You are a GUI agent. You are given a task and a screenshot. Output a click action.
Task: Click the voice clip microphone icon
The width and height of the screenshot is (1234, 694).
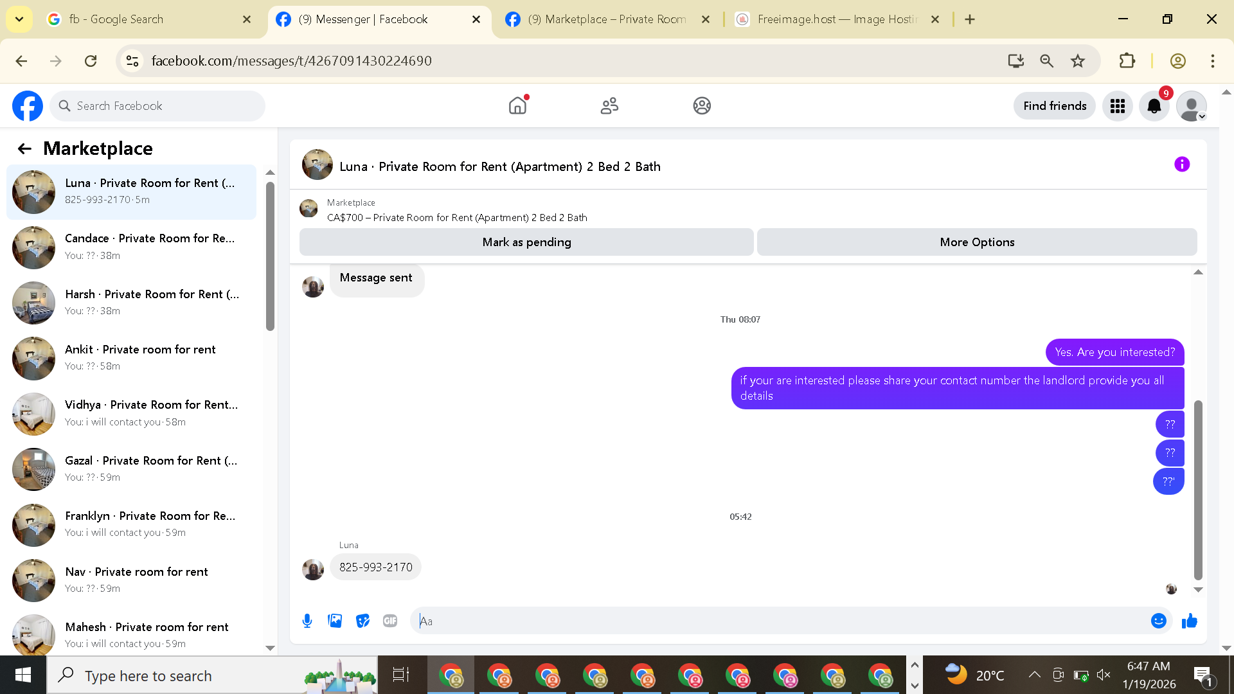pos(307,621)
